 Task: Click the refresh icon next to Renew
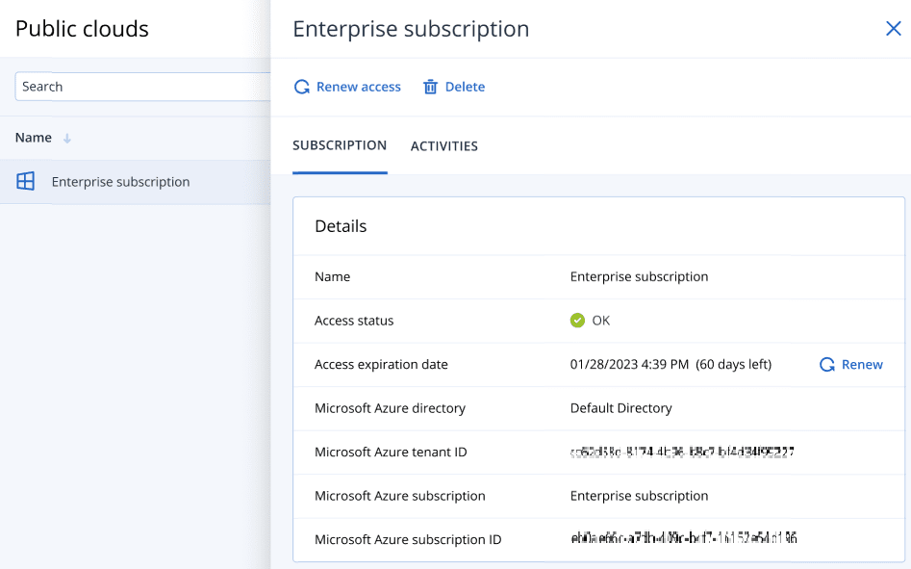826,365
